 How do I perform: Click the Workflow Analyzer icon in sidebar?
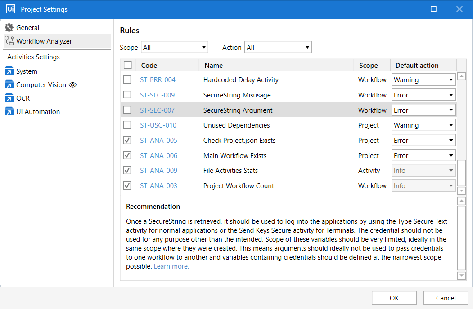(9, 41)
